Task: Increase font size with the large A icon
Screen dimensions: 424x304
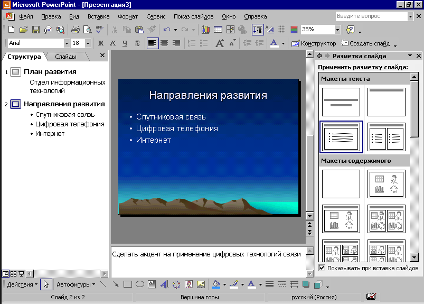Action: 220,43
